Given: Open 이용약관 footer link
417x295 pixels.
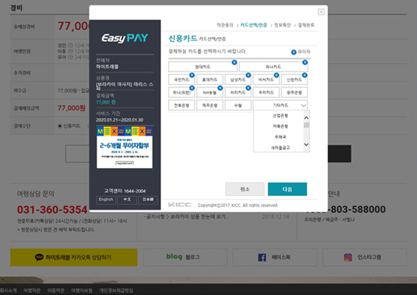Looking at the screenshot, I should 56,290.
